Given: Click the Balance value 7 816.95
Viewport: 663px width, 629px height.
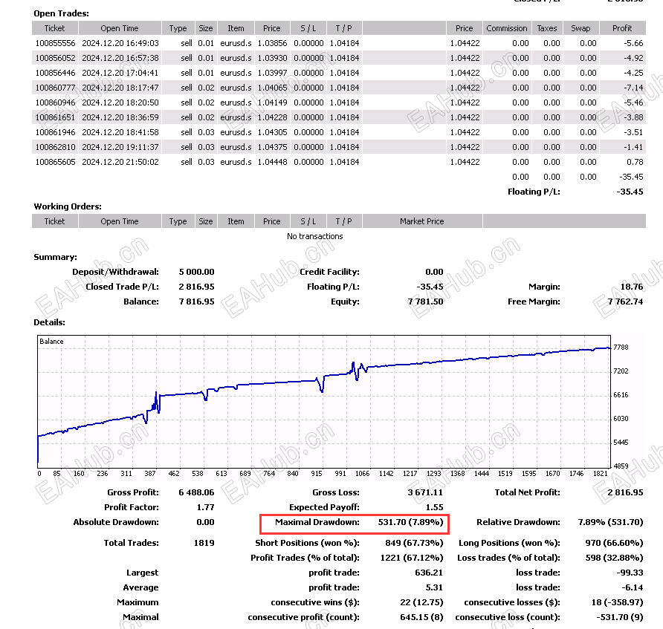Looking at the screenshot, I should [x=197, y=302].
